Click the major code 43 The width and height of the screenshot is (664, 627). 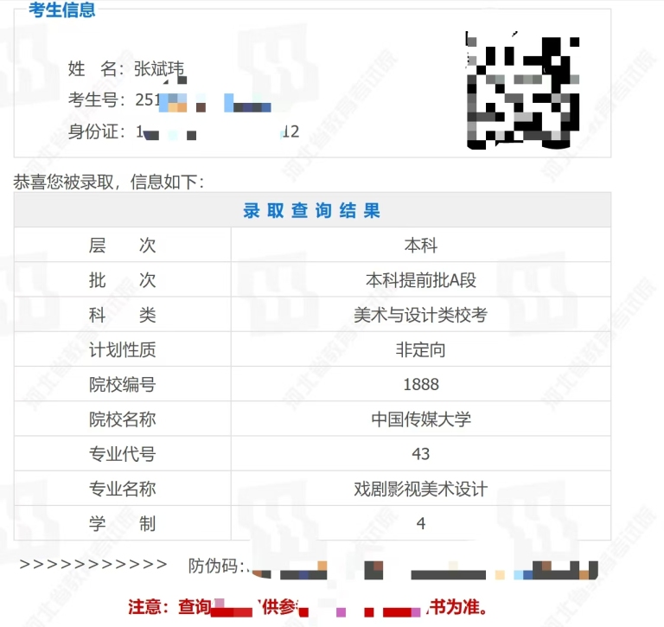coord(420,454)
